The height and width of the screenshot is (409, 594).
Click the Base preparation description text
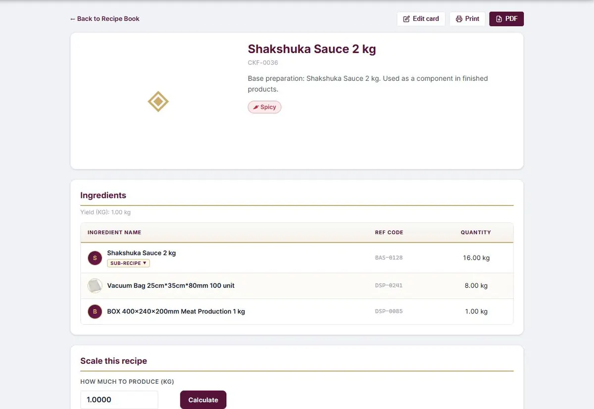[x=368, y=84]
